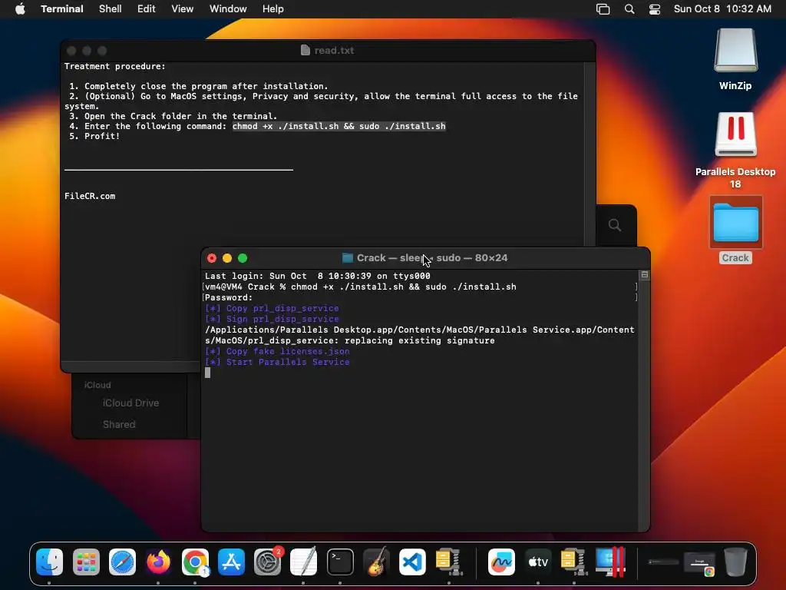Open the Help menu

tap(273, 9)
